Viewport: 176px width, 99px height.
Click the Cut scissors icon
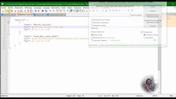25,11
